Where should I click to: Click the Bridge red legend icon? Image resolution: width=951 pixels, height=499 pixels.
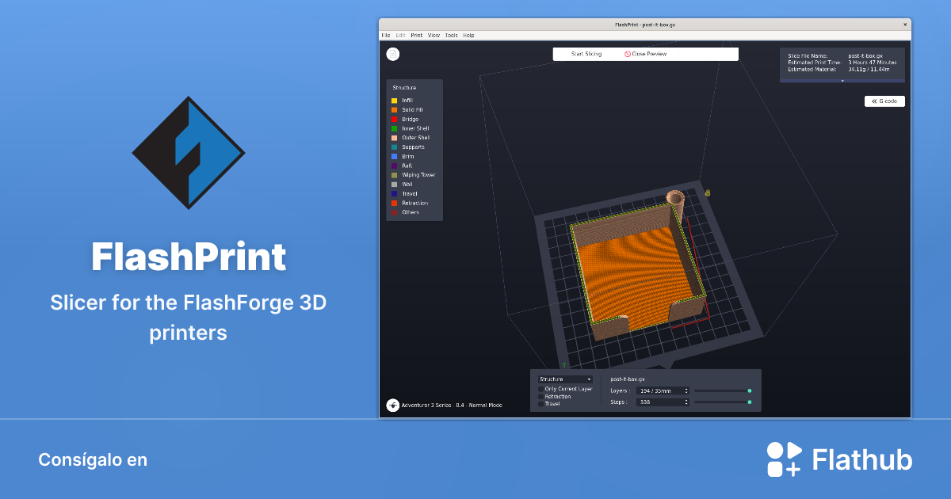pos(395,119)
